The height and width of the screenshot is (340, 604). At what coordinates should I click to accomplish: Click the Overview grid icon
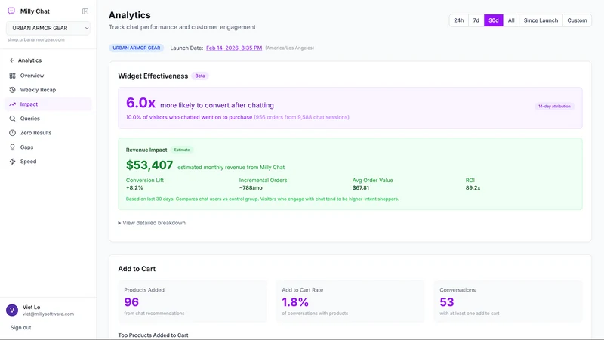[x=12, y=75]
